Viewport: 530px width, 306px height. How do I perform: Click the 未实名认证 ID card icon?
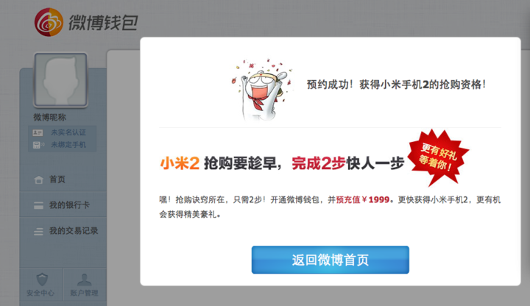click(38, 132)
